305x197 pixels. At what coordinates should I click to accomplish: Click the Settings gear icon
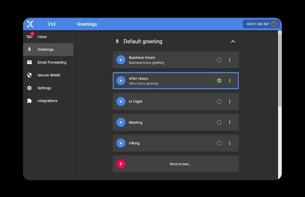(29, 88)
